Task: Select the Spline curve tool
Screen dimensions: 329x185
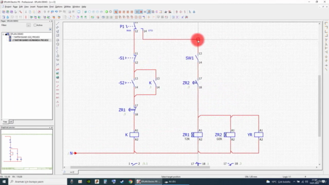Action: (x=58, y=64)
